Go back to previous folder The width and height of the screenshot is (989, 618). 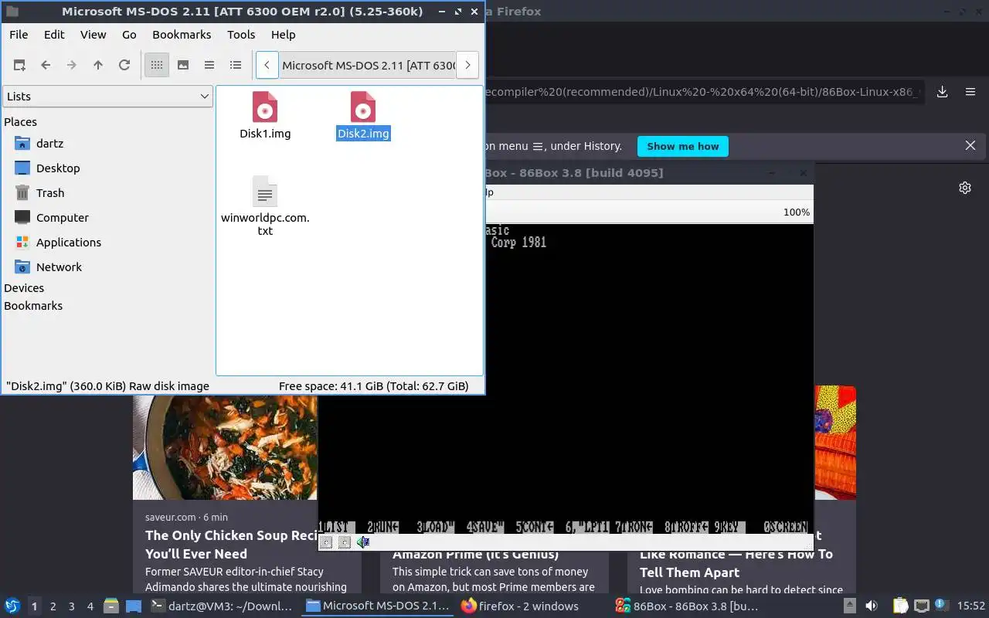[46, 66]
